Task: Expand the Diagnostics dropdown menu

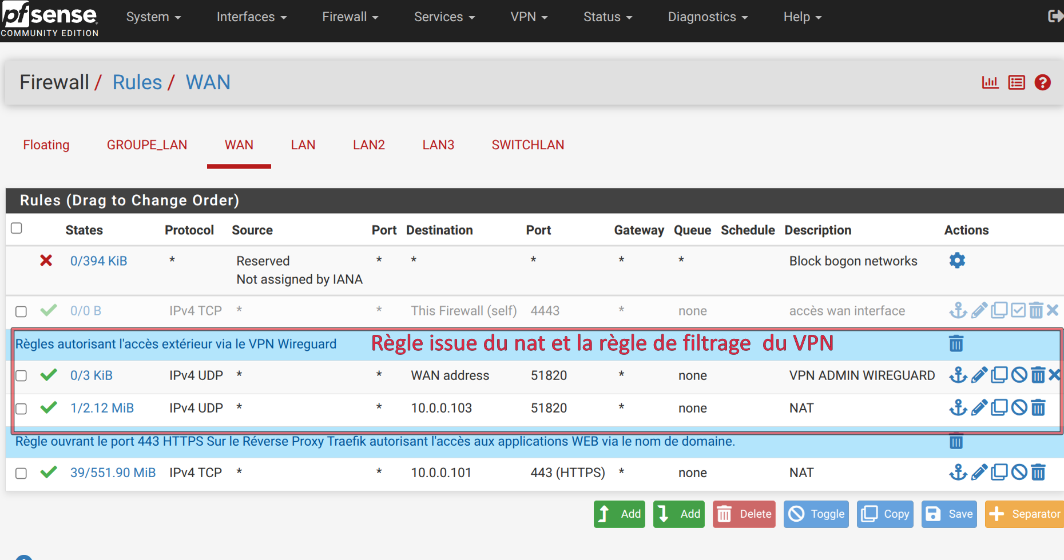Action: 707,17
